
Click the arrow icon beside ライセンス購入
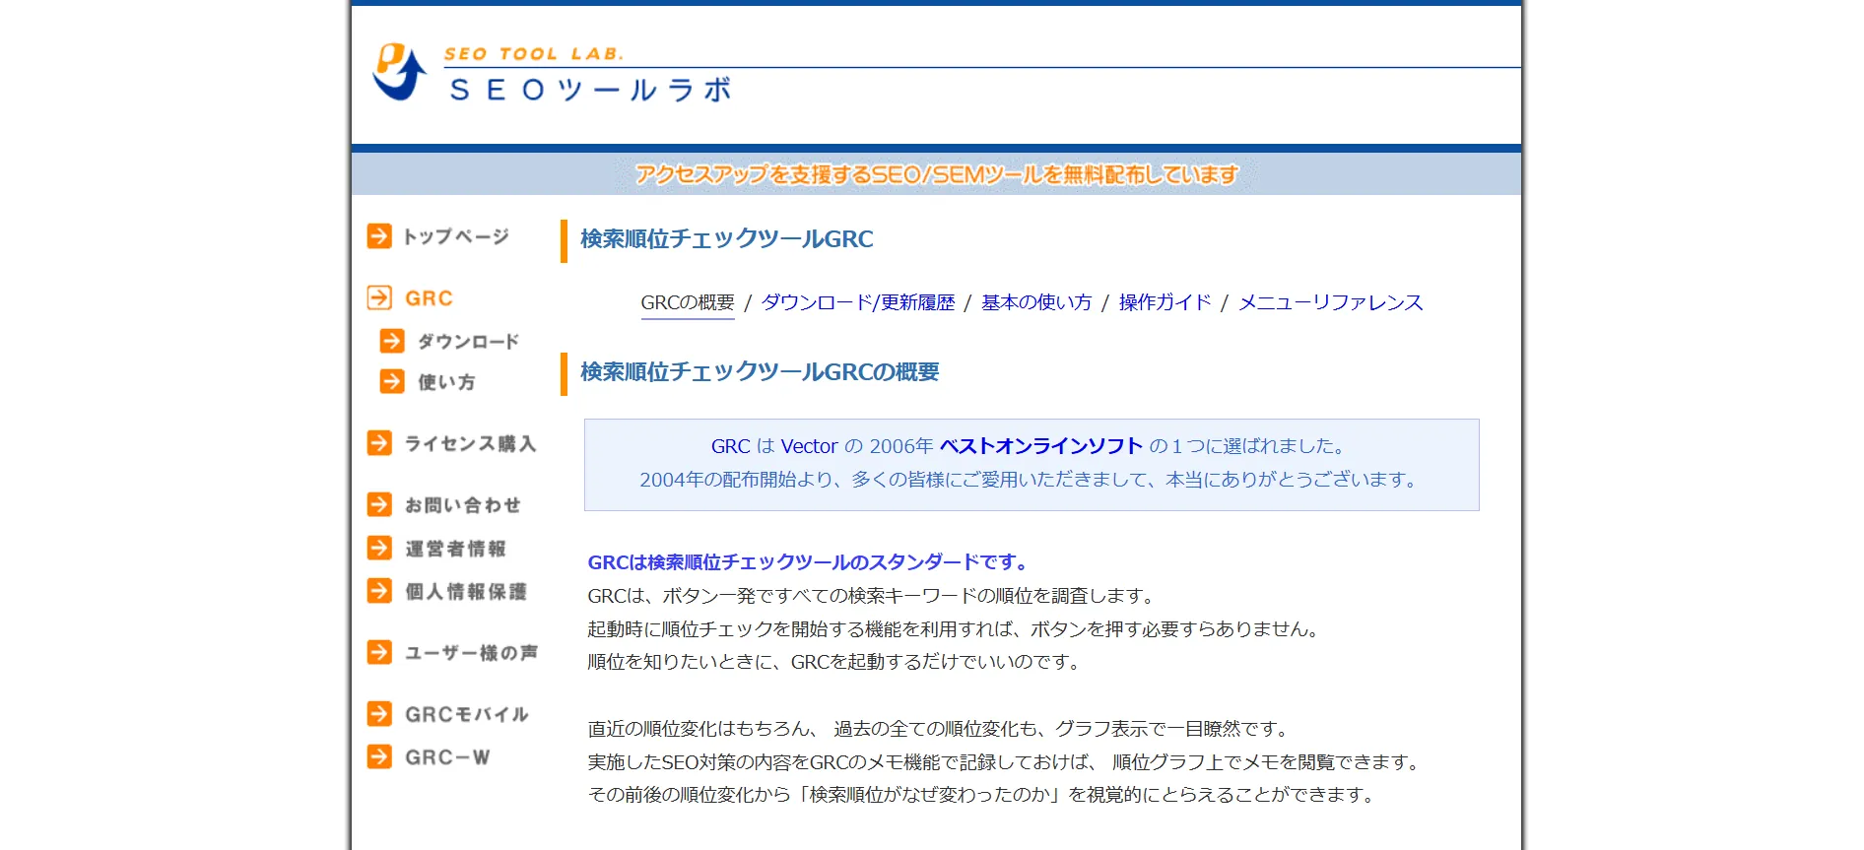point(379,443)
